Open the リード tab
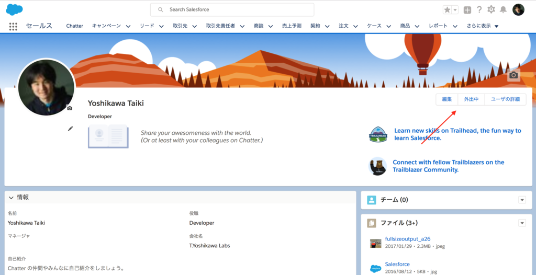Viewport: 536px width, 275px height. click(147, 26)
